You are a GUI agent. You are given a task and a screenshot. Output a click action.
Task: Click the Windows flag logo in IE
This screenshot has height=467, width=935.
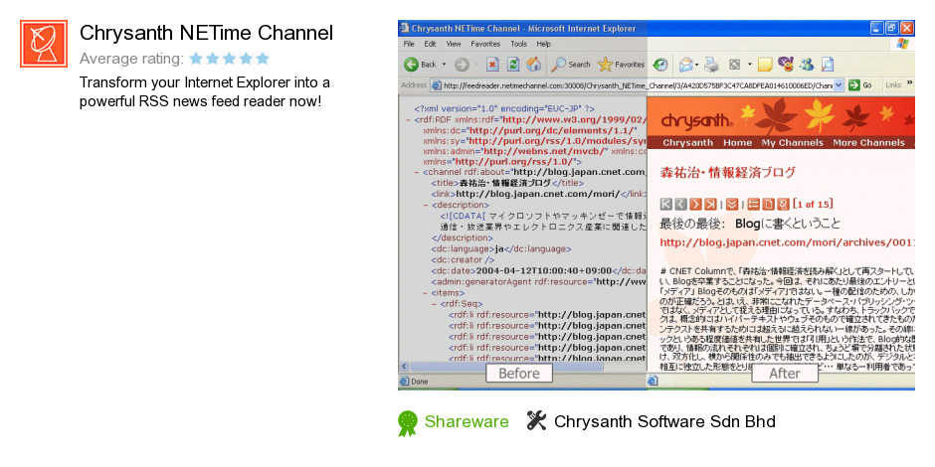[902, 44]
